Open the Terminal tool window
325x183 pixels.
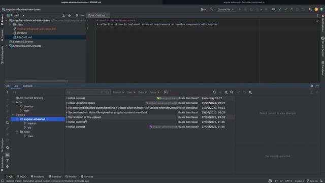pos(55,176)
